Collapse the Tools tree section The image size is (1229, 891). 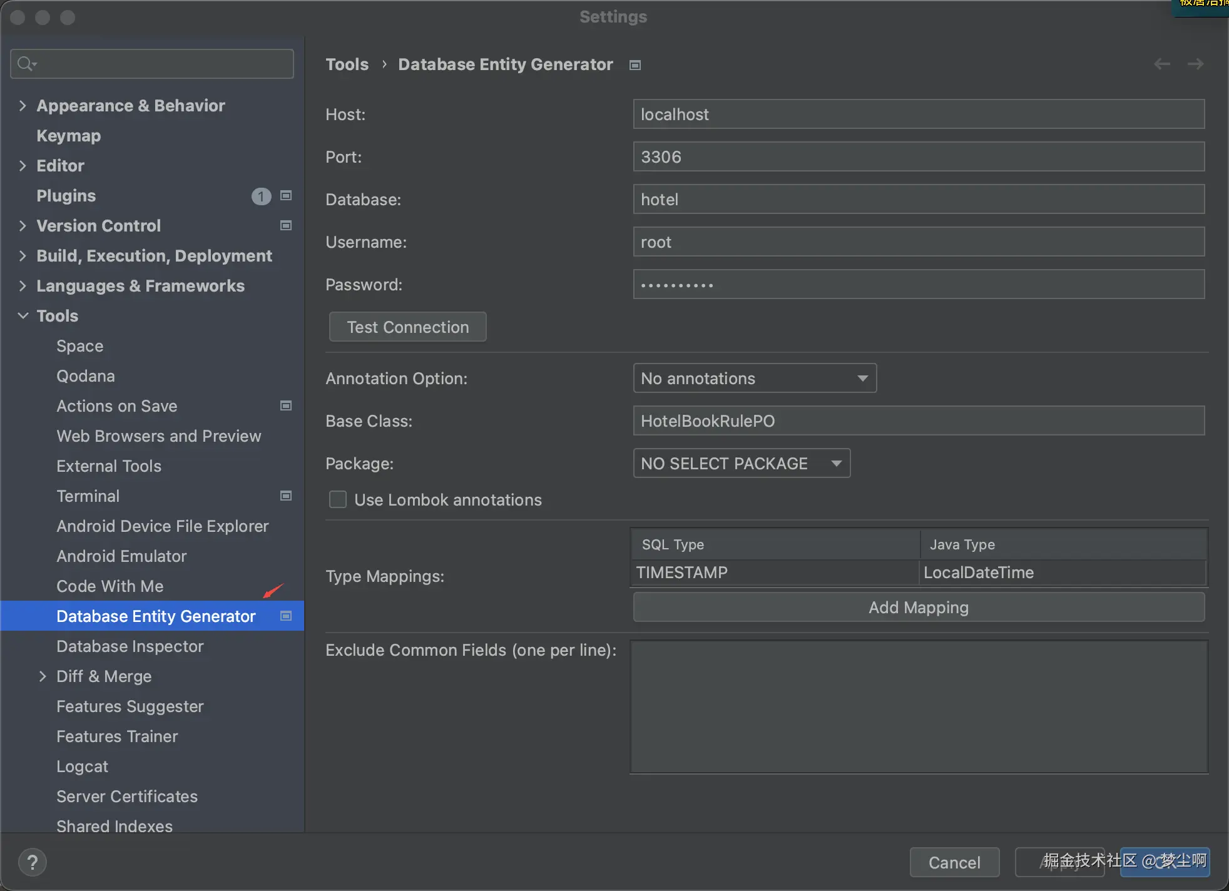[23, 316]
